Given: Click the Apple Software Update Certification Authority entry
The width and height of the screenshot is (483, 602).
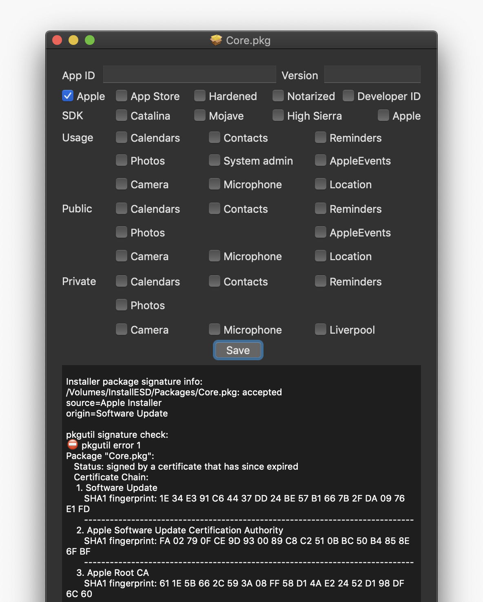Looking at the screenshot, I should tap(184, 530).
